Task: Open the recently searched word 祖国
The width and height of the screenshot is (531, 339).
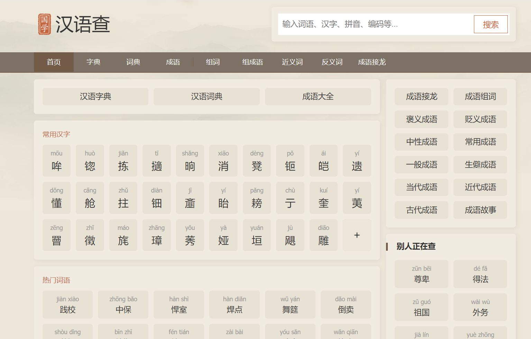Action: [x=421, y=307]
